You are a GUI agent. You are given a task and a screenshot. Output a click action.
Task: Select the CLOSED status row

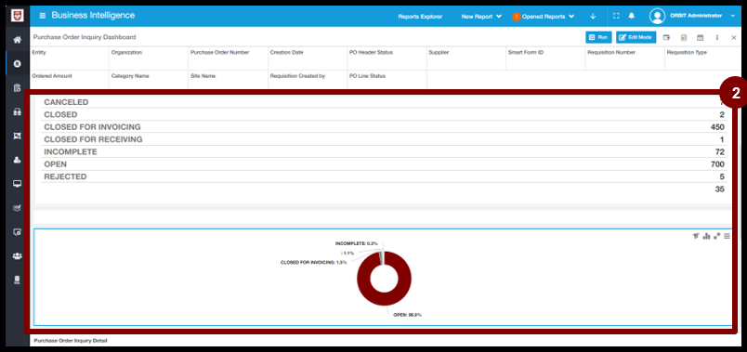(x=384, y=114)
